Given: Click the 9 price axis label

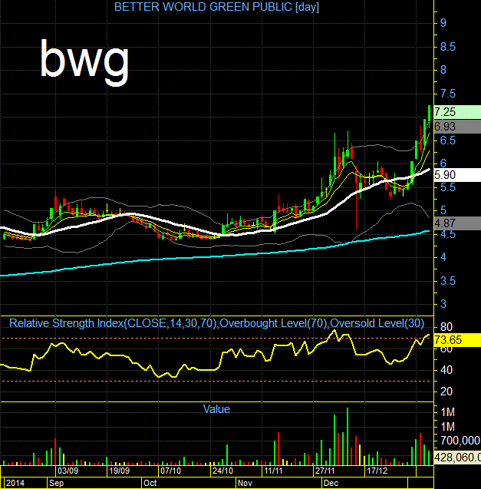Looking at the screenshot, I should click(443, 23).
